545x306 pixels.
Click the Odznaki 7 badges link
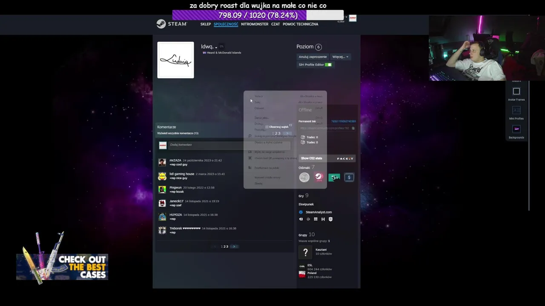pos(307,167)
